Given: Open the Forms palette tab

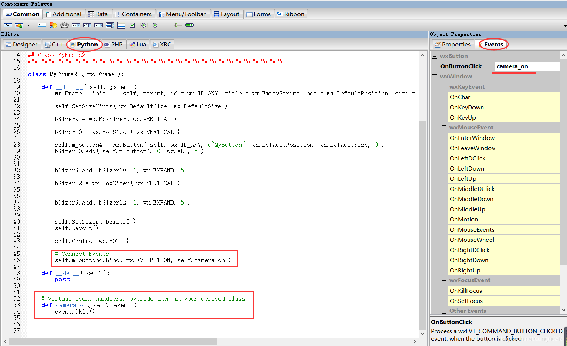Looking at the screenshot, I should tap(259, 14).
